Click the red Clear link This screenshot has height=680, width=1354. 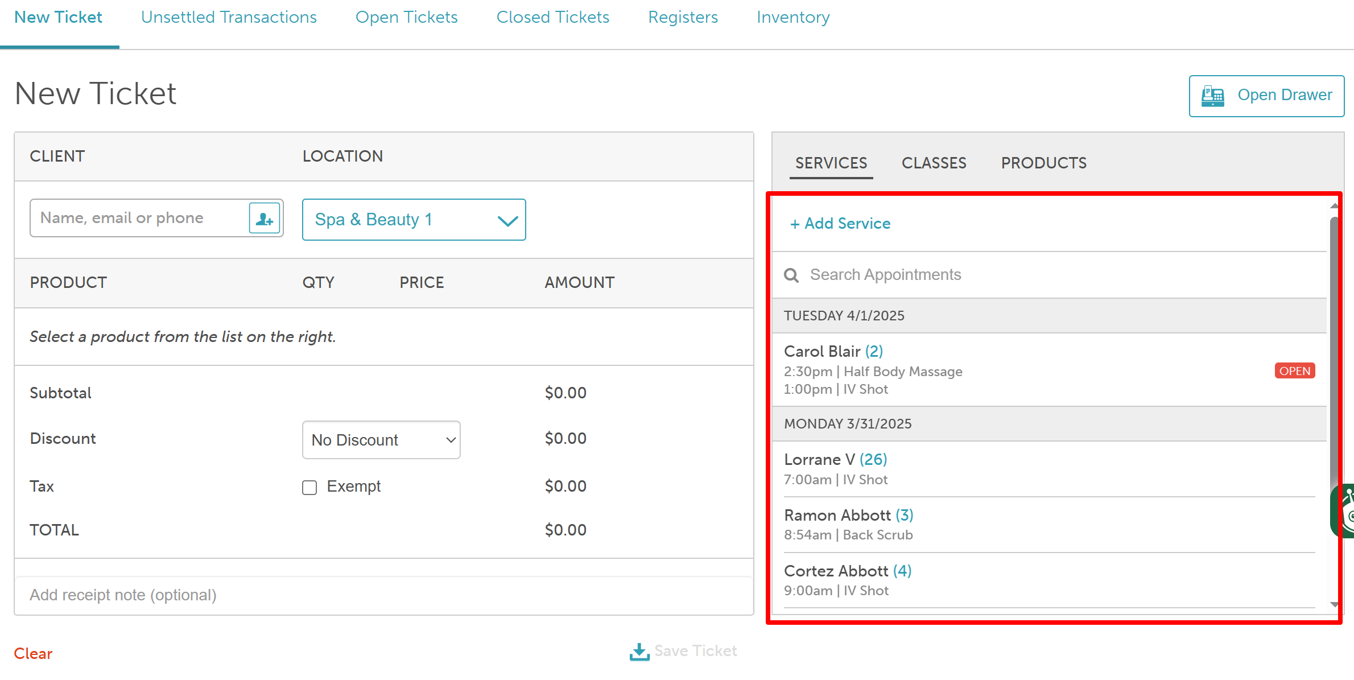[33, 653]
